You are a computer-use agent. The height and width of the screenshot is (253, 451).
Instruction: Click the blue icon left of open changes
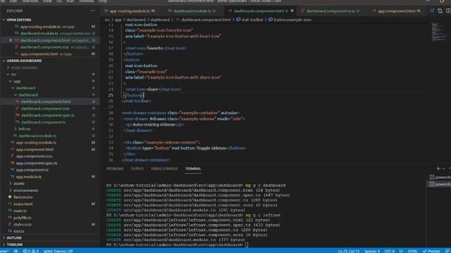coord(432,11)
